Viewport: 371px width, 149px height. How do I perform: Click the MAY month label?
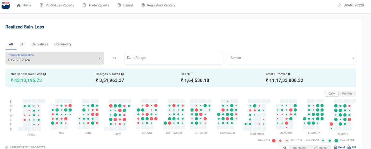tap(61, 133)
